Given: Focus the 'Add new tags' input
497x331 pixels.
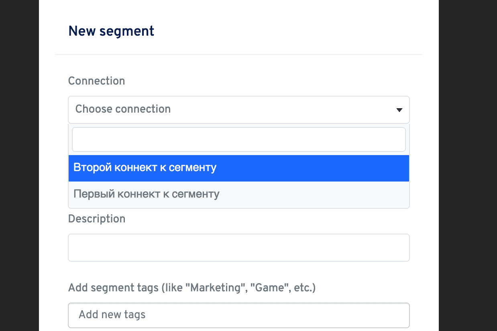Looking at the screenshot, I should click(x=239, y=315).
